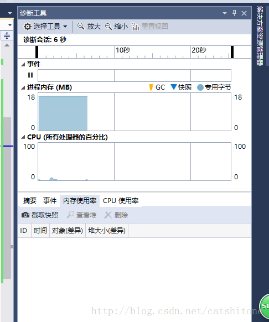Collapse the 事件 section triangle
269x322 pixels.
[23, 65]
